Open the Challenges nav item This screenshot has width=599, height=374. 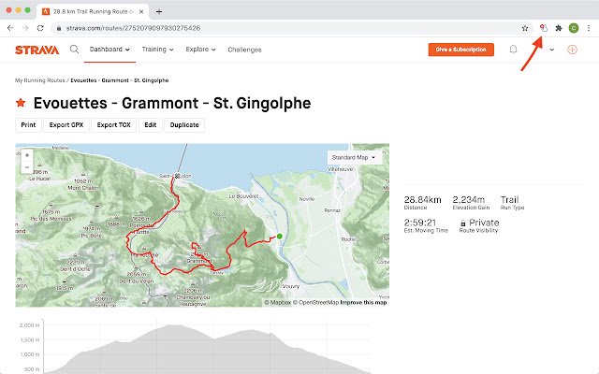244,50
